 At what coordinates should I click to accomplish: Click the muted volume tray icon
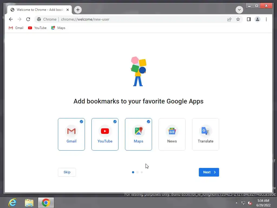point(250,203)
